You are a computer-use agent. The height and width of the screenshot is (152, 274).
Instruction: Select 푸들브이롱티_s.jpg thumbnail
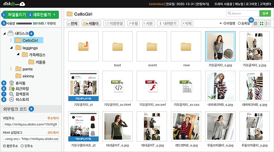[220, 127]
